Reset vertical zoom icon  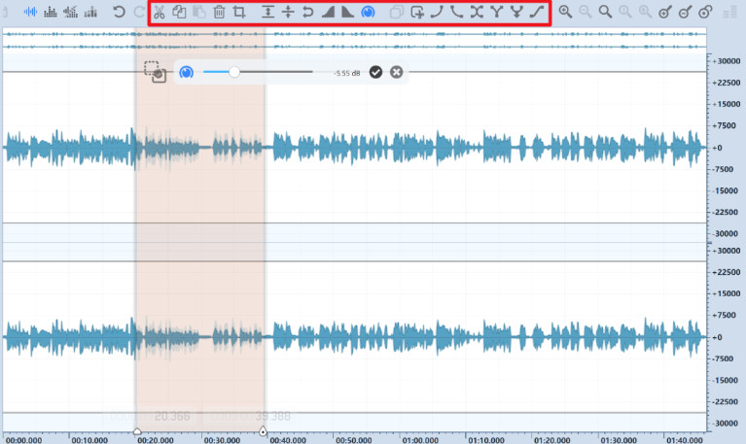tap(705, 12)
